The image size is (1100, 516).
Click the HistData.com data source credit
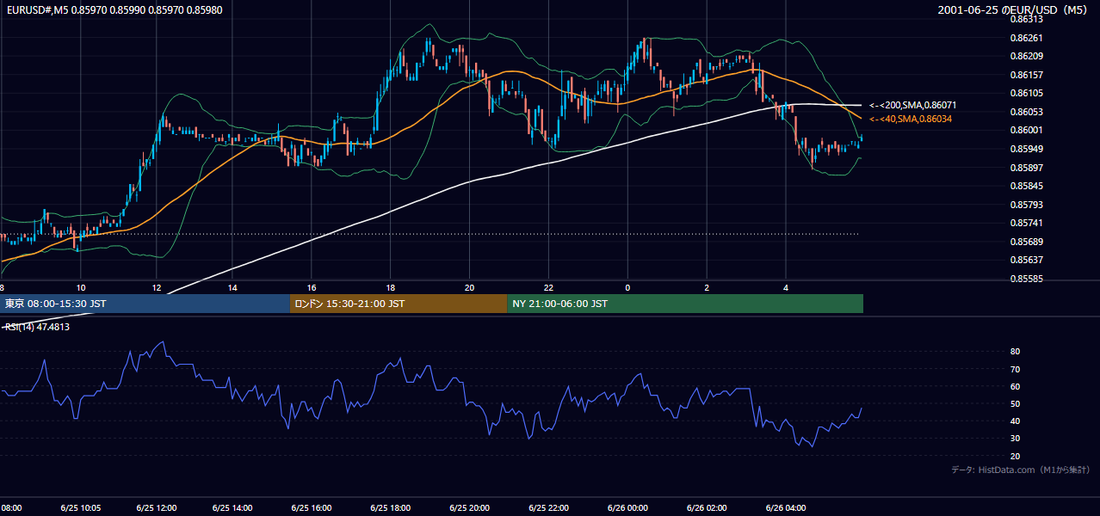point(1021,470)
